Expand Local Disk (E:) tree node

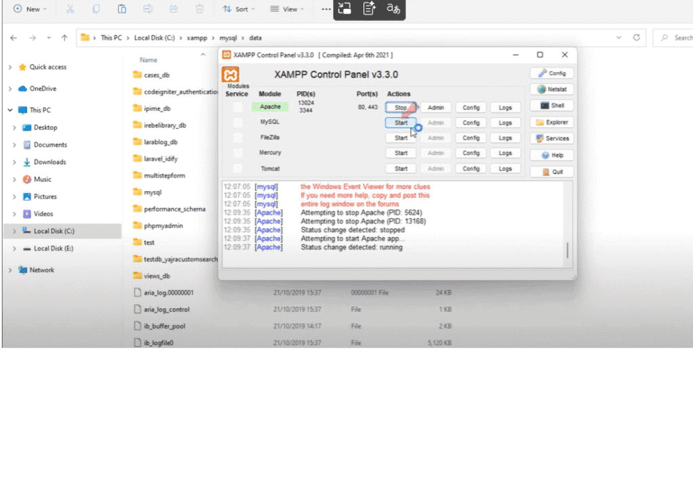(x=14, y=249)
